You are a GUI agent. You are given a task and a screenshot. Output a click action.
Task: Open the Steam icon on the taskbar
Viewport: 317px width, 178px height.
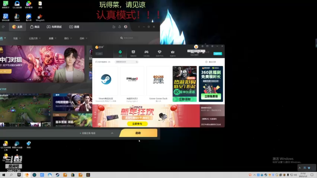(57, 175)
